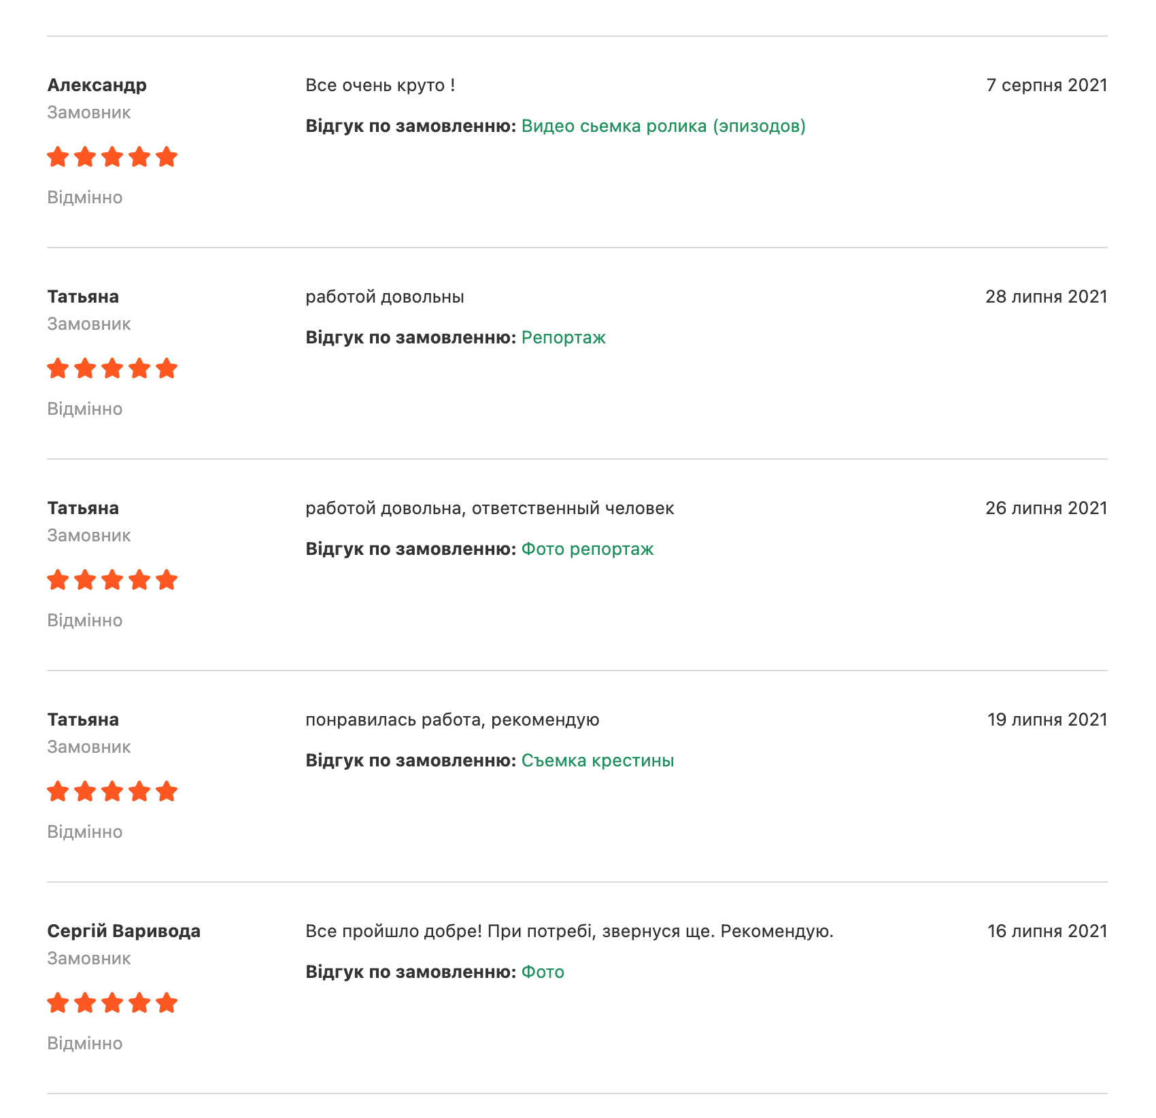Image resolution: width=1156 pixels, height=1118 pixels.
Task: Click review text 'понравилась работа, рекомендую'
Action: click(452, 719)
